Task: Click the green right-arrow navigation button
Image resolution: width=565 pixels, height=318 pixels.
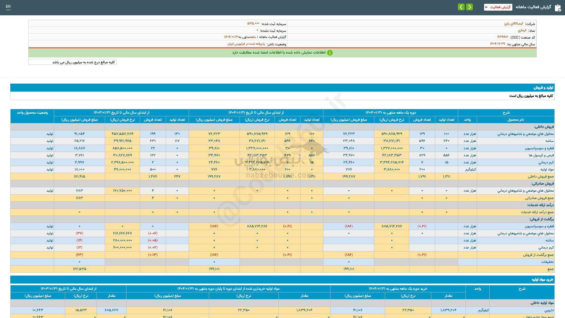Action: pos(470,7)
